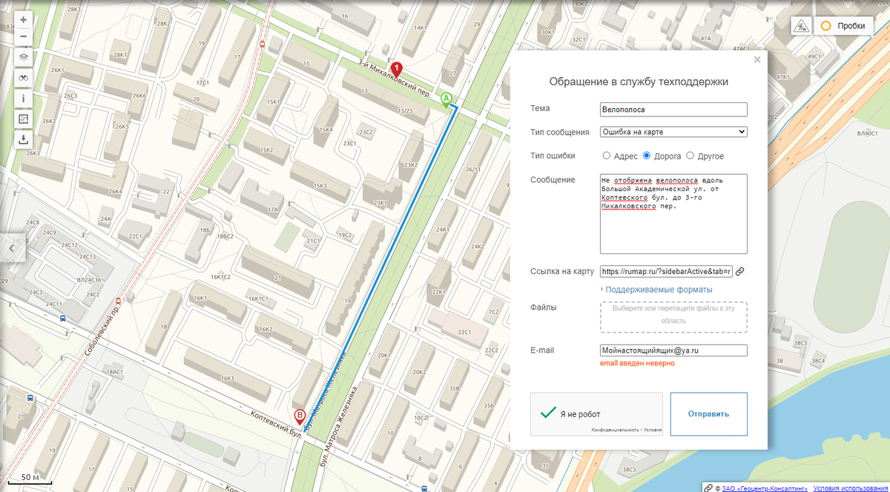This screenshot has width=890, height=492.
Task: Click the download map icon
Action: click(x=22, y=139)
